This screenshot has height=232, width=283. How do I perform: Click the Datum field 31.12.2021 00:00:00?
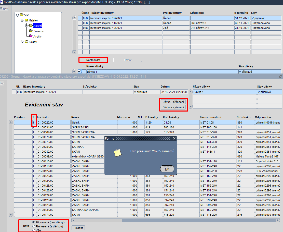(x=174, y=92)
